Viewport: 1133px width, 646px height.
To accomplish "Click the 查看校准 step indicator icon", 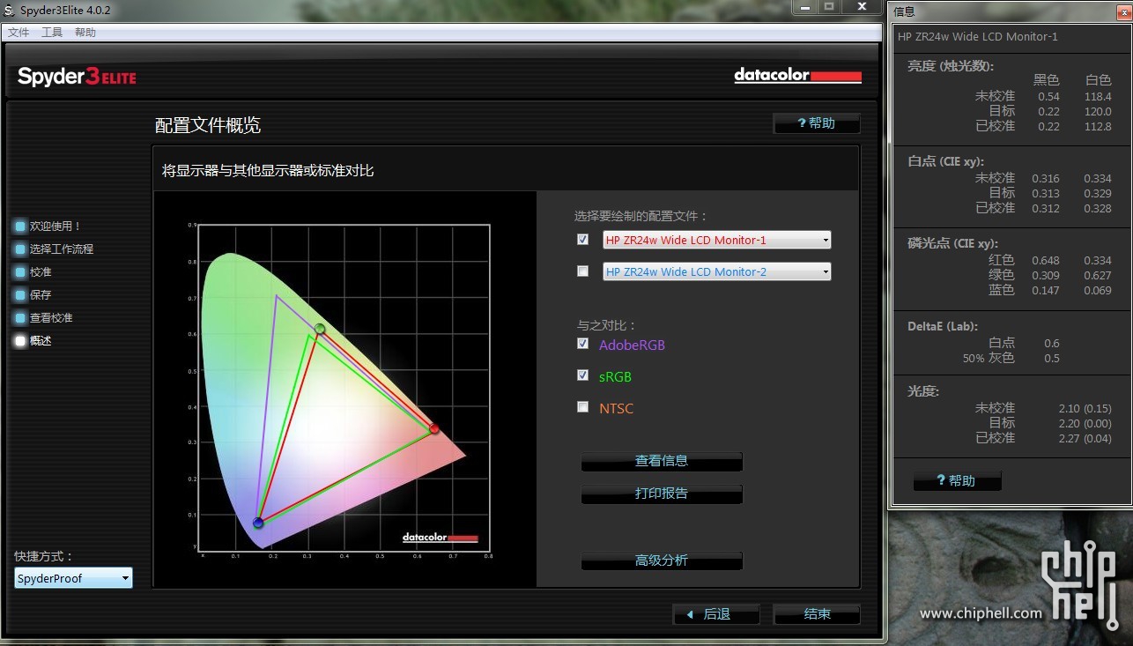I will tap(20, 318).
